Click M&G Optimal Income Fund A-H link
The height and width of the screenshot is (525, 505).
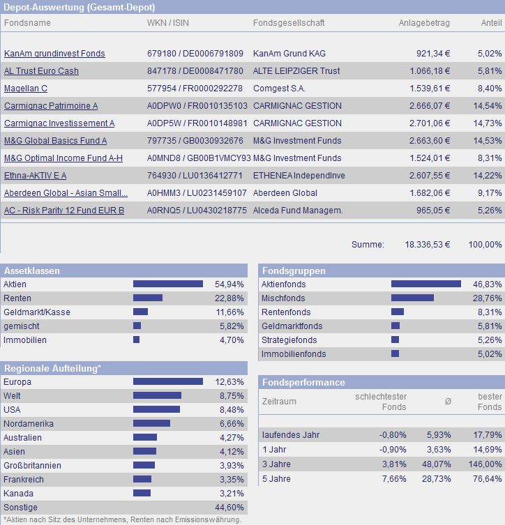(63, 158)
